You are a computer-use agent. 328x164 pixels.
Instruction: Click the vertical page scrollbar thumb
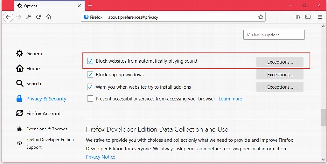point(323,117)
